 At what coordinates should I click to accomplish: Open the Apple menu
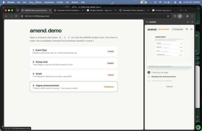coord(4,2)
